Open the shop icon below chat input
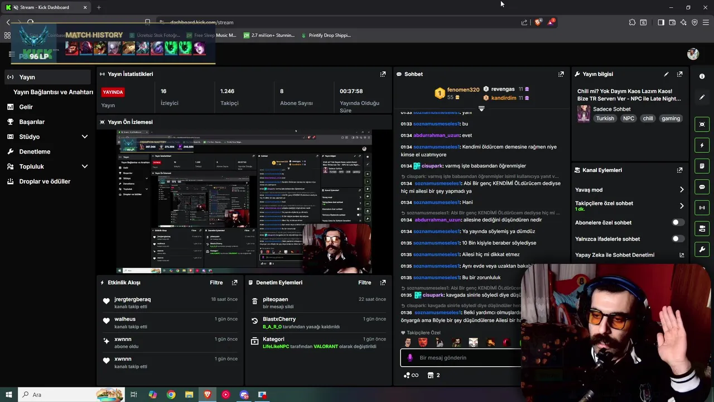Screen dimensions: 714x402 click(430, 375)
